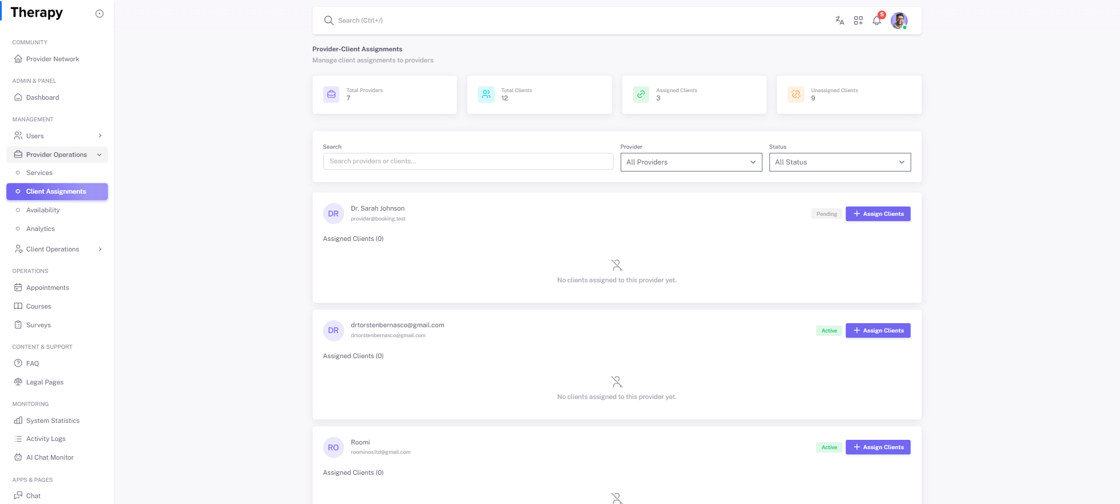Open Surveys in sidebar
This screenshot has height=504, width=1120.
[57, 325]
